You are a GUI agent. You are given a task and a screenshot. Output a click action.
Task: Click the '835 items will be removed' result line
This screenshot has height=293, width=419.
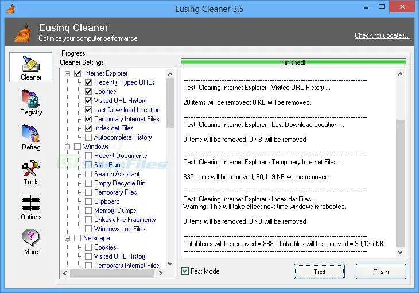pyautogui.click(x=257, y=177)
